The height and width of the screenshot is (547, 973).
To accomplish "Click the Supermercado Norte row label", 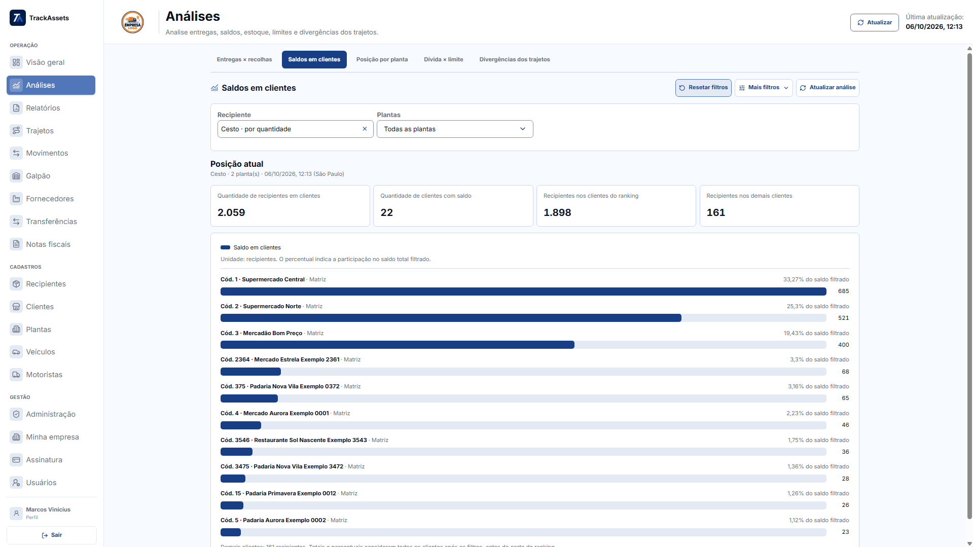I will point(272,306).
